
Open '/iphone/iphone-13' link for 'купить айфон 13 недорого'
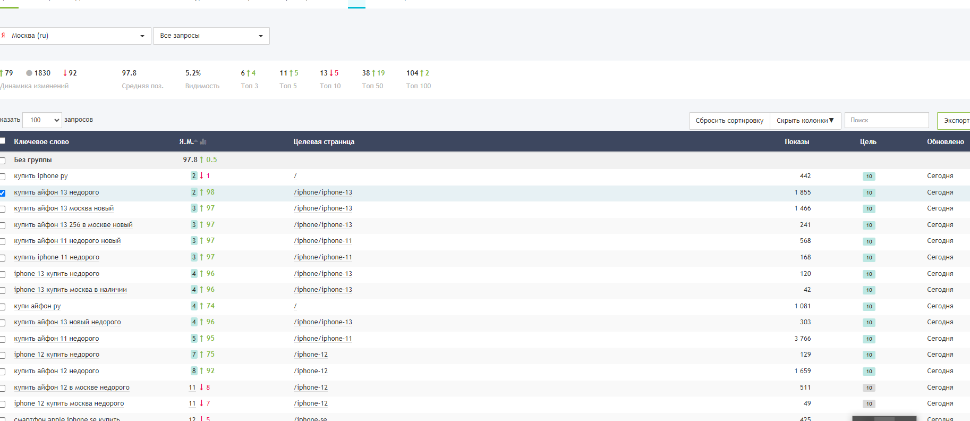323,192
